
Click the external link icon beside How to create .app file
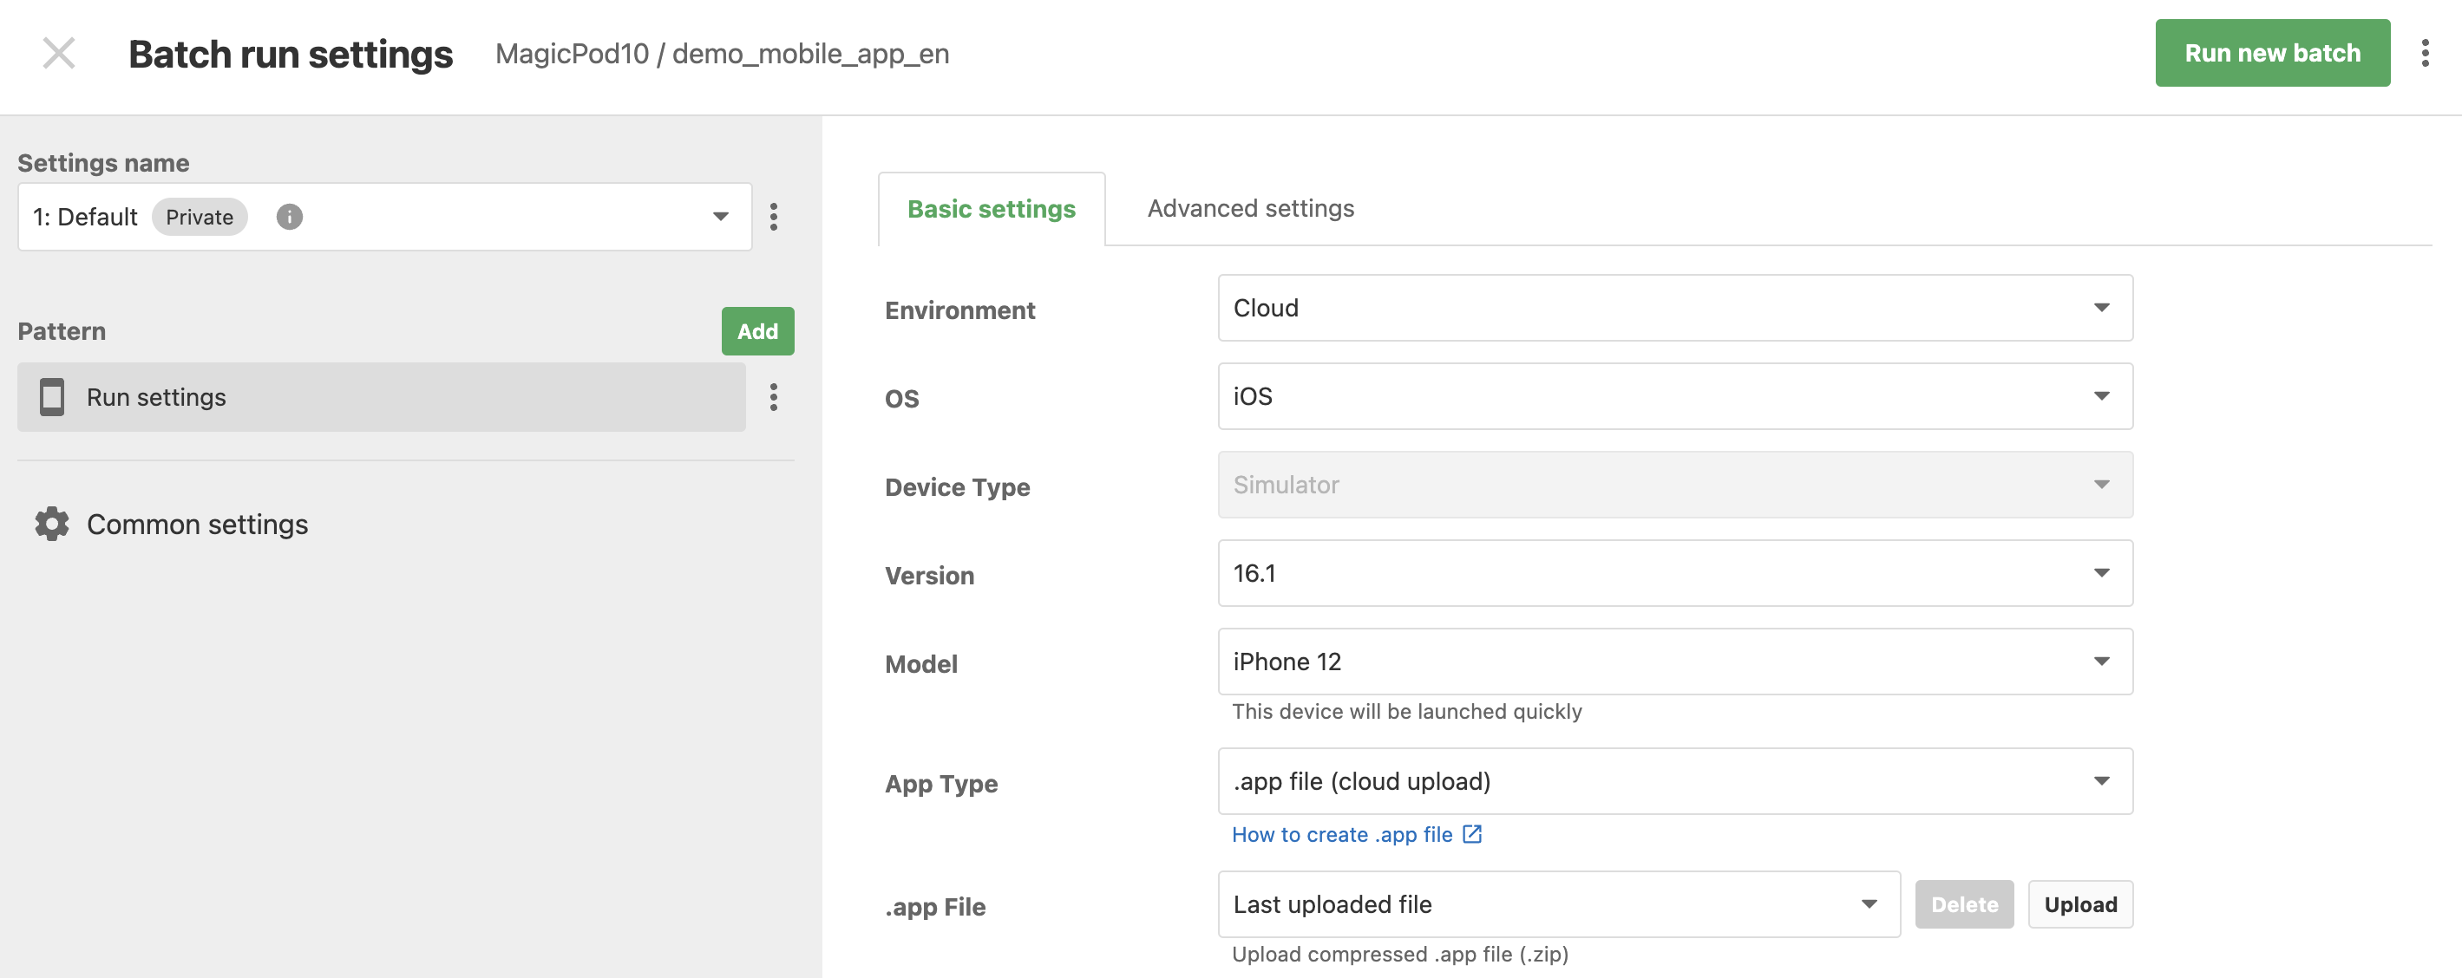[1472, 834]
